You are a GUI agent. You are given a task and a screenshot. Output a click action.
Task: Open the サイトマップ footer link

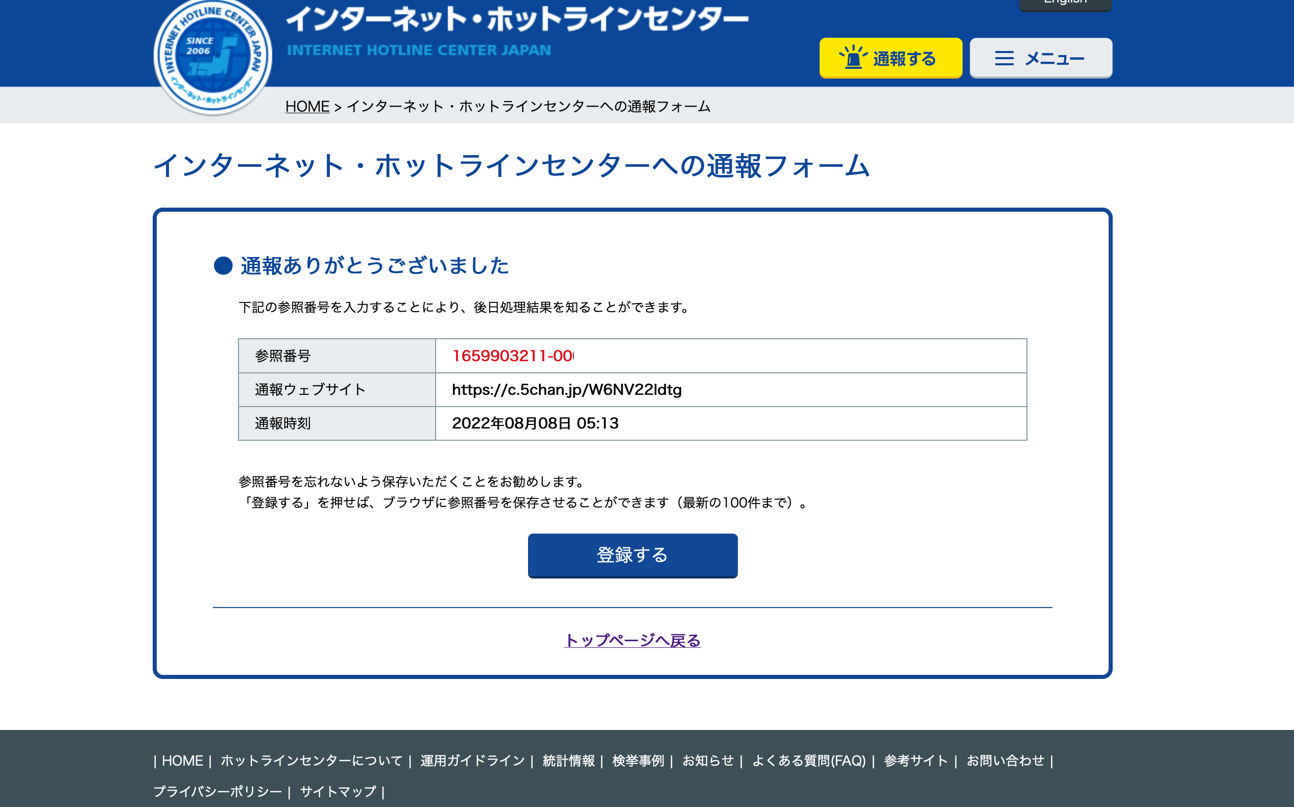(x=338, y=791)
